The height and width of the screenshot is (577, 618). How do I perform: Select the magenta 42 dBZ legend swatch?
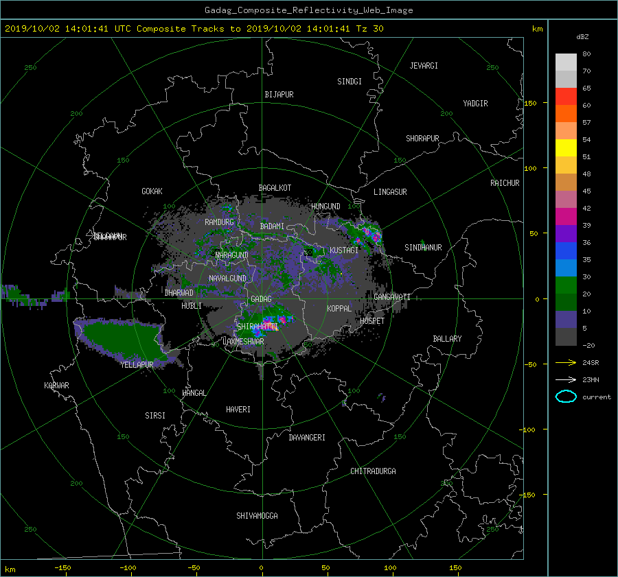click(x=566, y=217)
